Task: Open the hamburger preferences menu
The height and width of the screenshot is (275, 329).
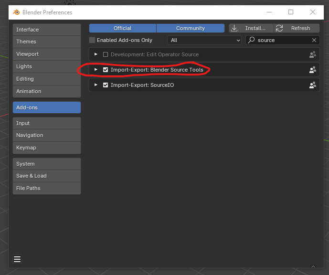Action: point(17,259)
